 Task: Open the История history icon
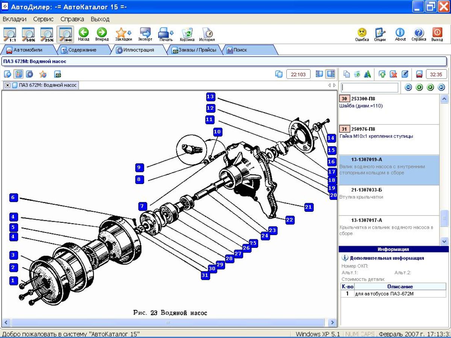click(x=207, y=34)
